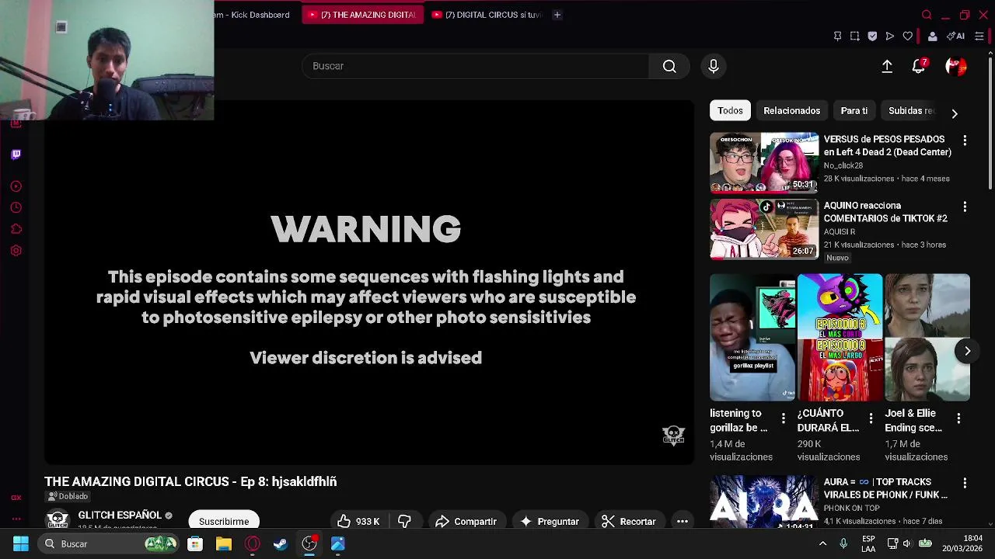995x559 pixels.
Task: Open the ad blocker shield icon
Action: (x=872, y=36)
